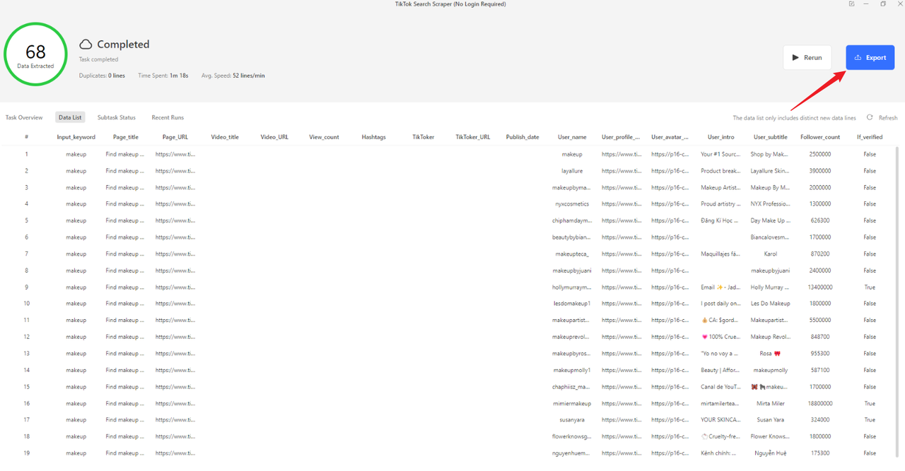Click the Follower_count column header
The width and height of the screenshot is (905, 471).
[x=820, y=137]
